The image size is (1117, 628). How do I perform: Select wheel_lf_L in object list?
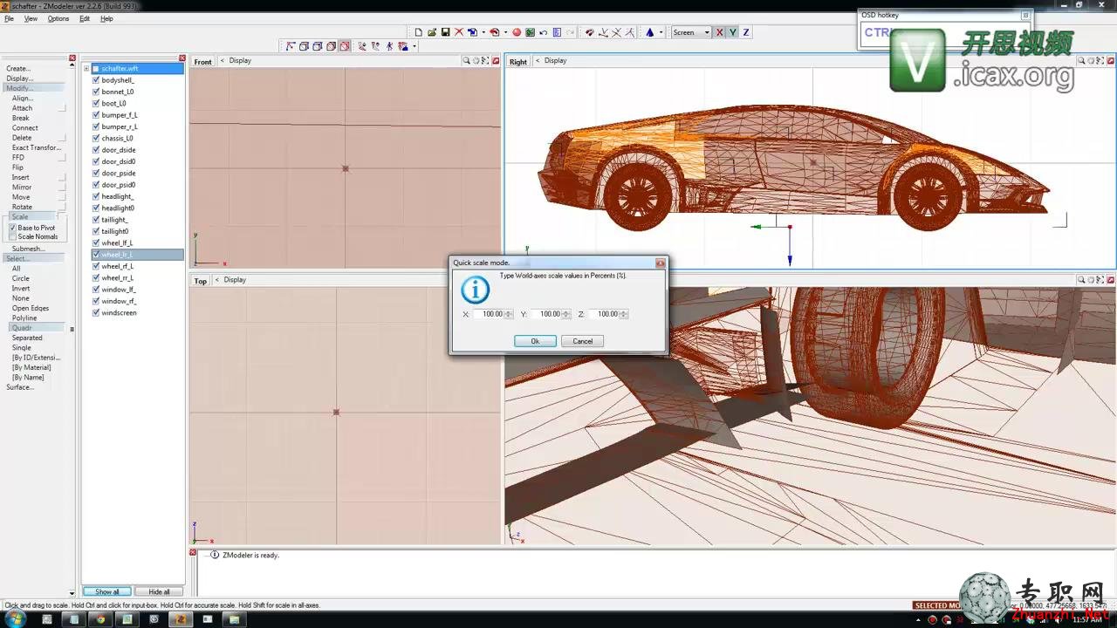[117, 242]
